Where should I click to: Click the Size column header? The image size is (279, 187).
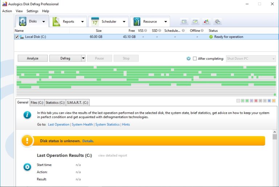pos(86,30)
